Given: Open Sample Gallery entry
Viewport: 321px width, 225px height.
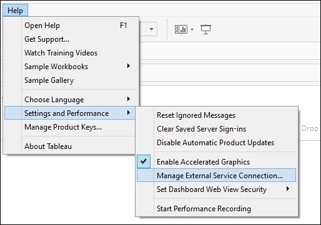Looking at the screenshot, I should point(70,80).
